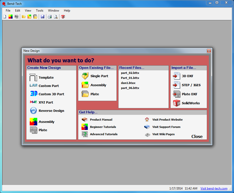Click the Close button in New Design dialog
The height and width of the screenshot is (193, 234).
(x=197, y=136)
